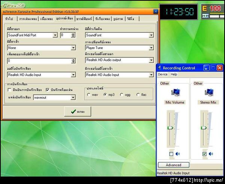Click the yellow progress bar under E 100
This screenshot has height=184, width=225.
click(x=217, y=13)
